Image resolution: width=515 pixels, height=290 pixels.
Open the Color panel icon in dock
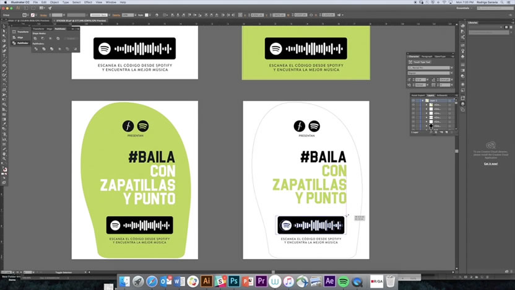[463, 25]
